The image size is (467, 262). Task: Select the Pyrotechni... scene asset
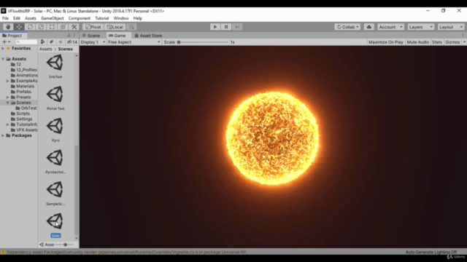(x=55, y=162)
